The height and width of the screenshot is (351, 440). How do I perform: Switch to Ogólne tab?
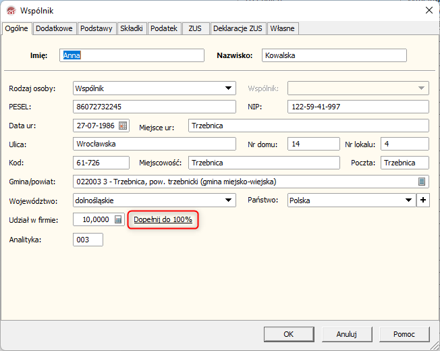click(17, 28)
